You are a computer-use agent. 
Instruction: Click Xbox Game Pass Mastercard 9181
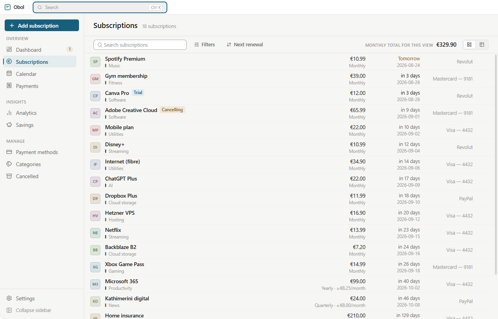(453, 267)
